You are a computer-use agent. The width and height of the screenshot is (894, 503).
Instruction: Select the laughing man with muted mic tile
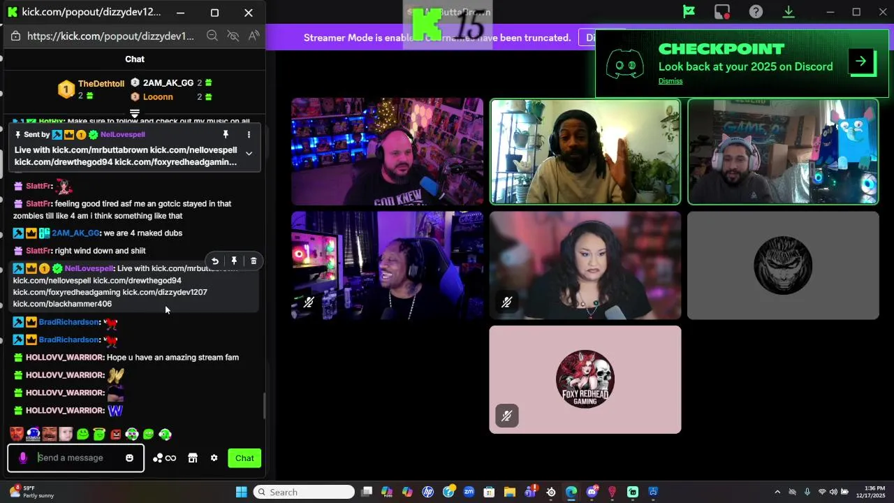point(387,265)
